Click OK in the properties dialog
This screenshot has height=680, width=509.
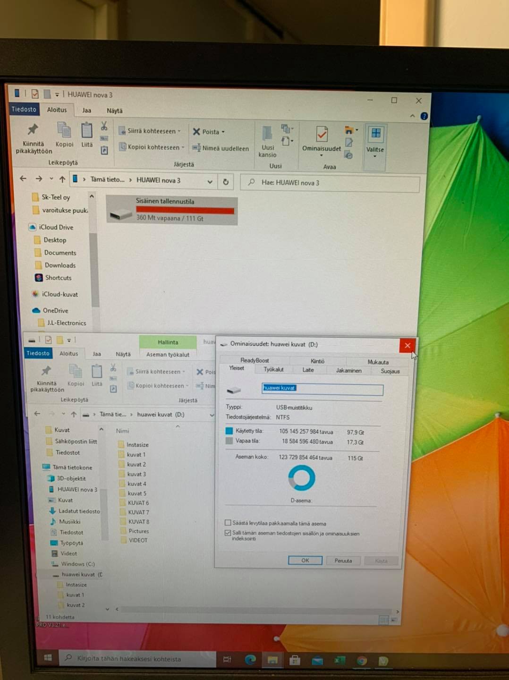(x=305, y=560)
